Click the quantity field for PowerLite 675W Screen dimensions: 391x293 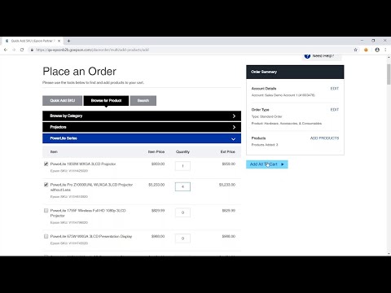coord(182,238)
